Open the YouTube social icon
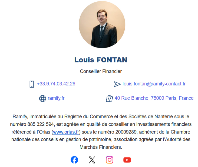This screenshot has width=198, height=167. click(x=127, y=160)
